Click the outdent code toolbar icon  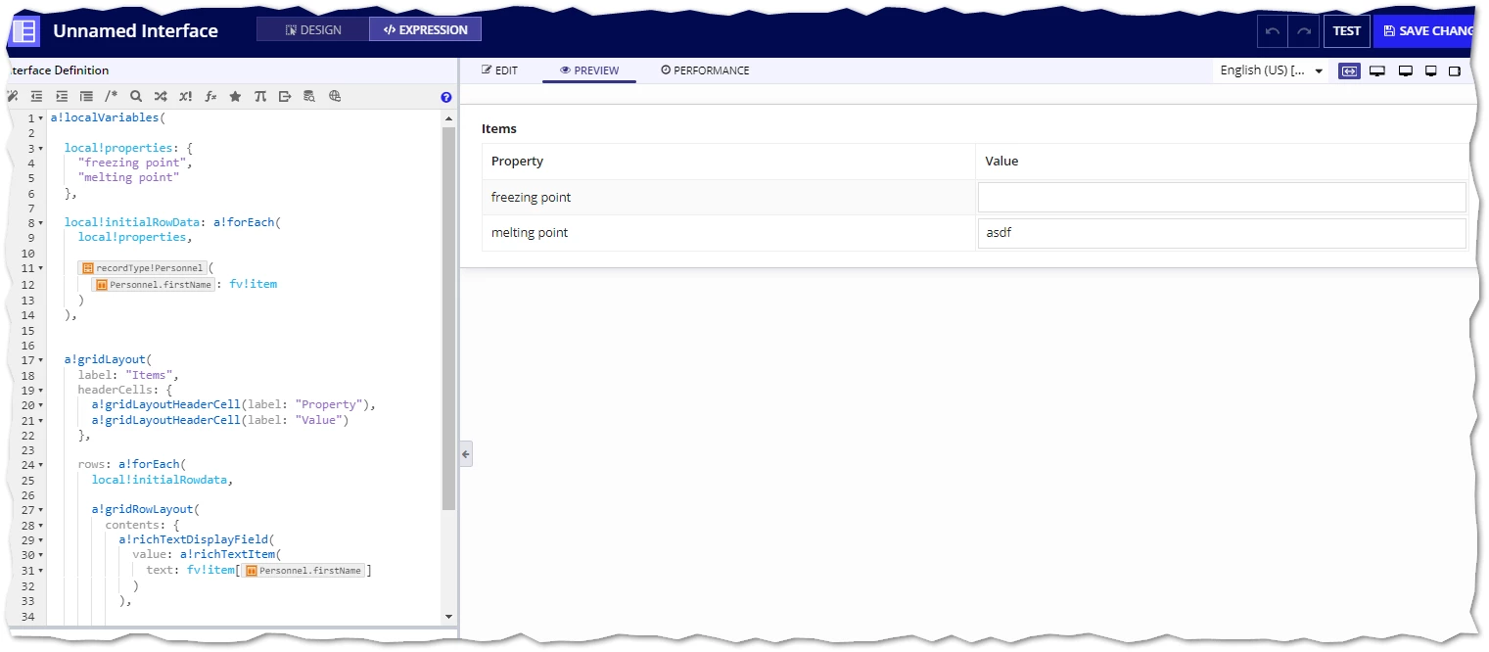coord(37,97)
